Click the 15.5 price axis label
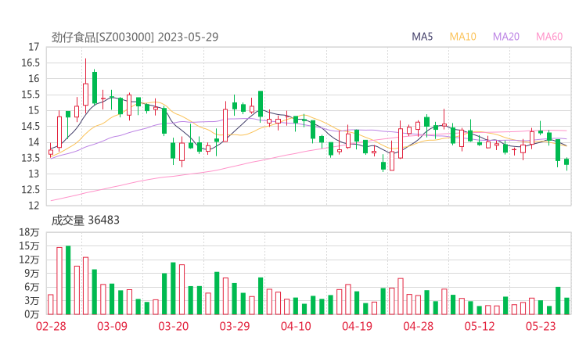The image size is (579, 344). pyautogui.click(x=31, y=95)
